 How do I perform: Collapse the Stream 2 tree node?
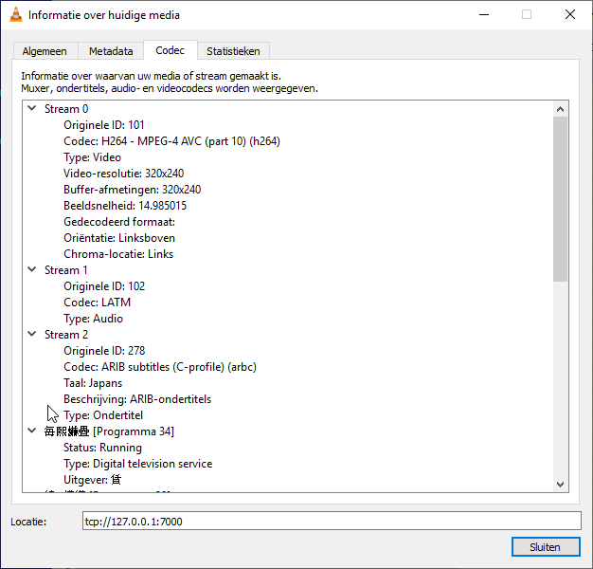point(32,335)
